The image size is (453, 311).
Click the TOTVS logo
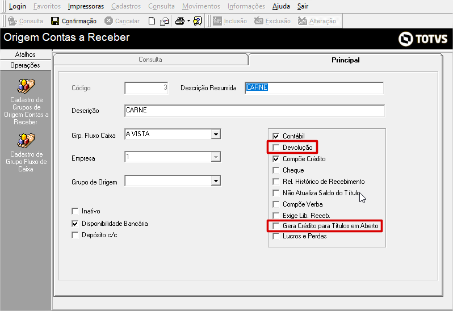pos(423,39)
